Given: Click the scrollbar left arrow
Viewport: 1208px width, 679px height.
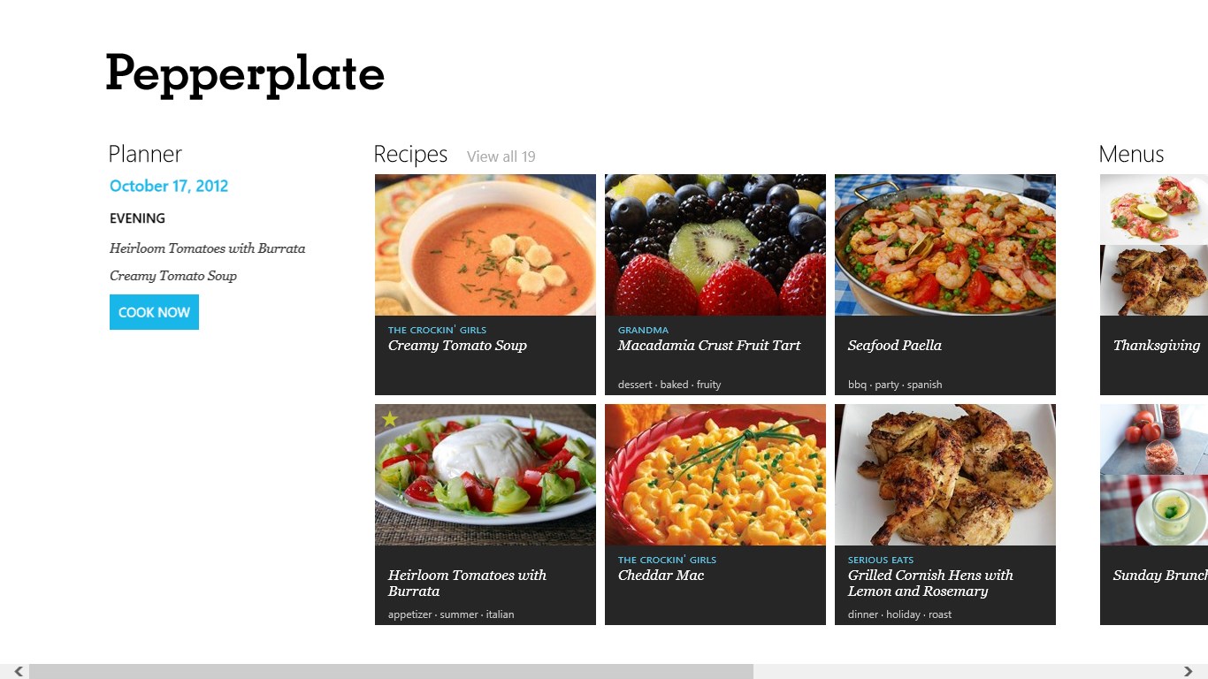Looking at the screenshot, I should click(18, 671).
